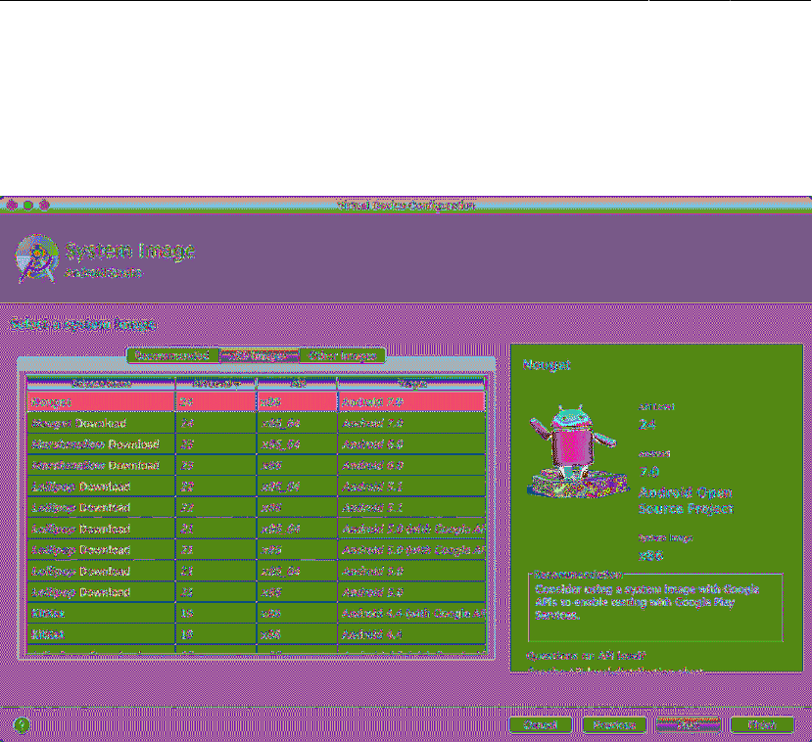The image size is (812, 742).
Task: Sort by the Target column header
Action: tap(411, 384)
